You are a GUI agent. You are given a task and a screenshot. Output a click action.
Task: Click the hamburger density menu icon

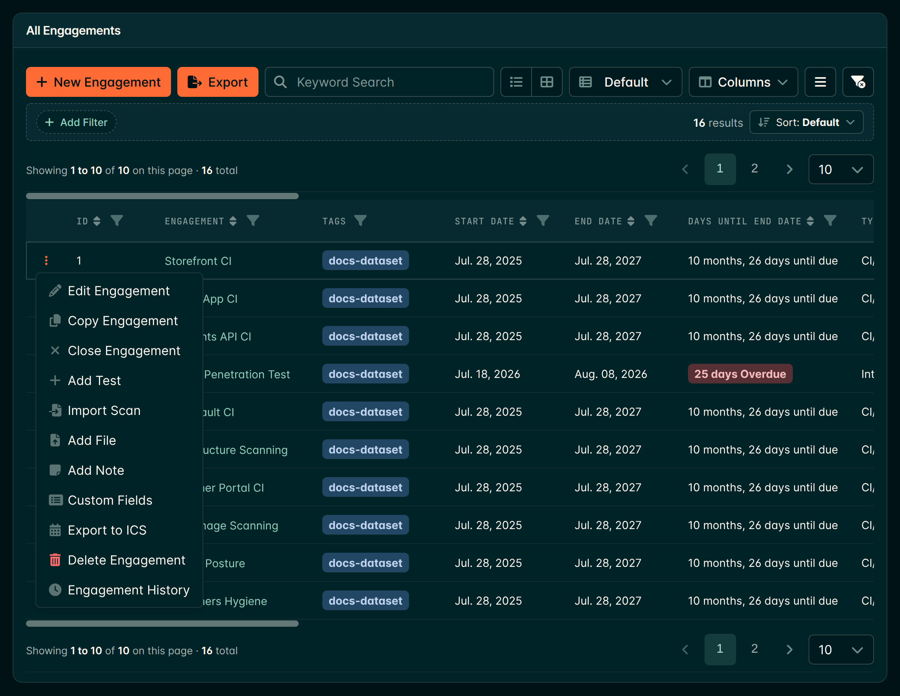820,82
